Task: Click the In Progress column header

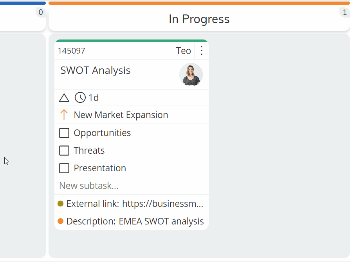Action: coord(199,19)
